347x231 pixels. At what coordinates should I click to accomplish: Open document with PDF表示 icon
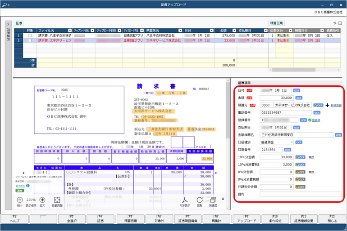(x=185, y=200)
